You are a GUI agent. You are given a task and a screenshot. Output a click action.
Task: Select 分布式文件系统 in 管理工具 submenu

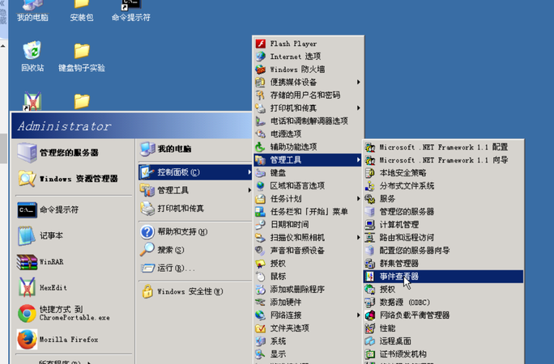443,186
